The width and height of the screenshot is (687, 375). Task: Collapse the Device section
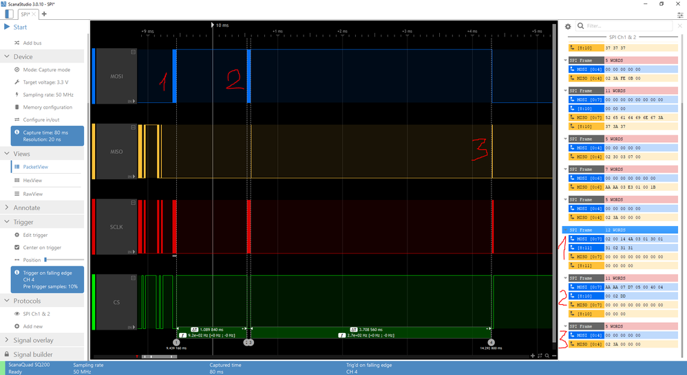point(7,56)
